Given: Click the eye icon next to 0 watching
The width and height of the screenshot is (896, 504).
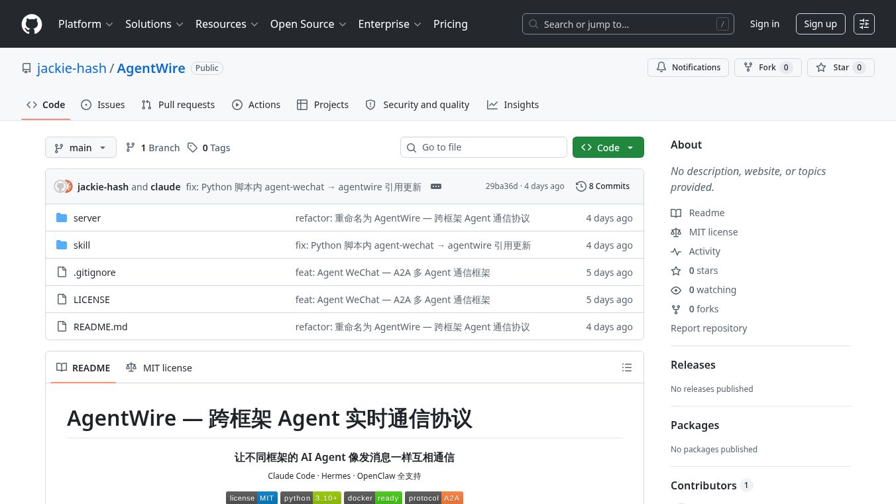Looking at the screenshot, I should pos(676,290).
